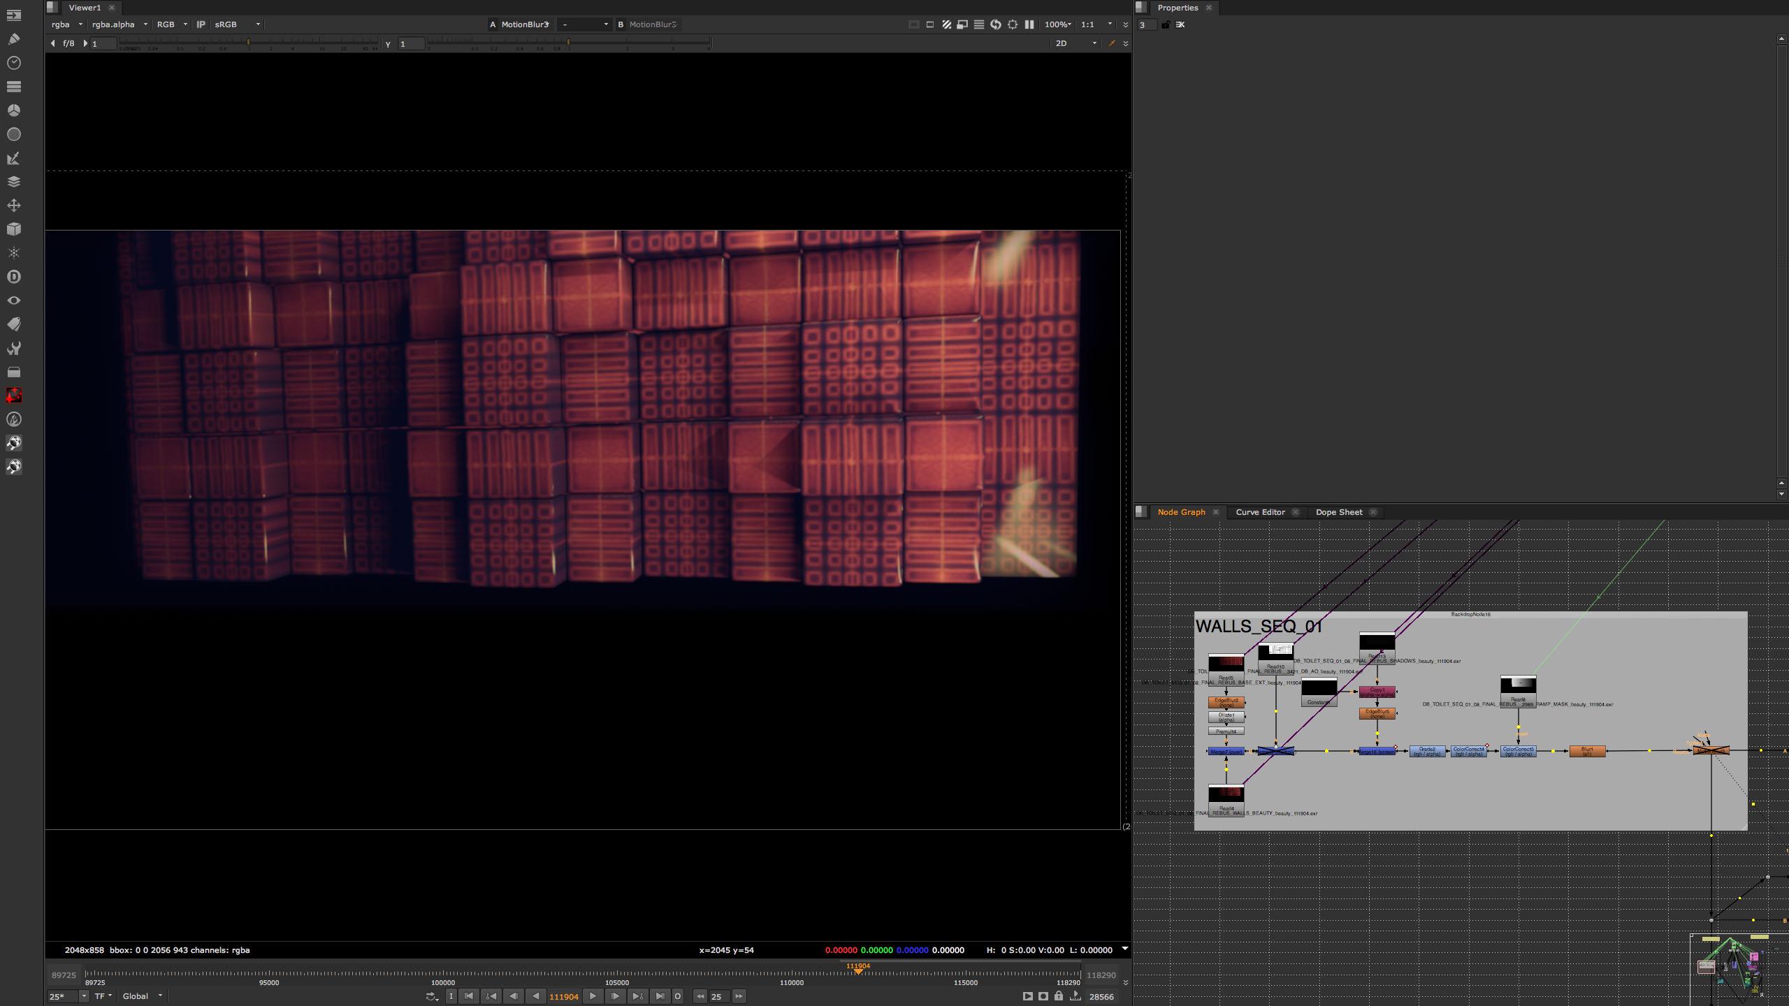
Task: Open the rgba.alpha channel dropdown
Action: point(119,24)
